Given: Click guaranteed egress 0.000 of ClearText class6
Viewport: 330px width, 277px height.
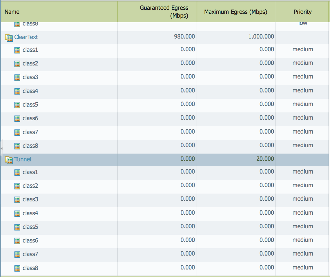Looking at the screenshot, I should pyautogui.click(x=188, y=118).
